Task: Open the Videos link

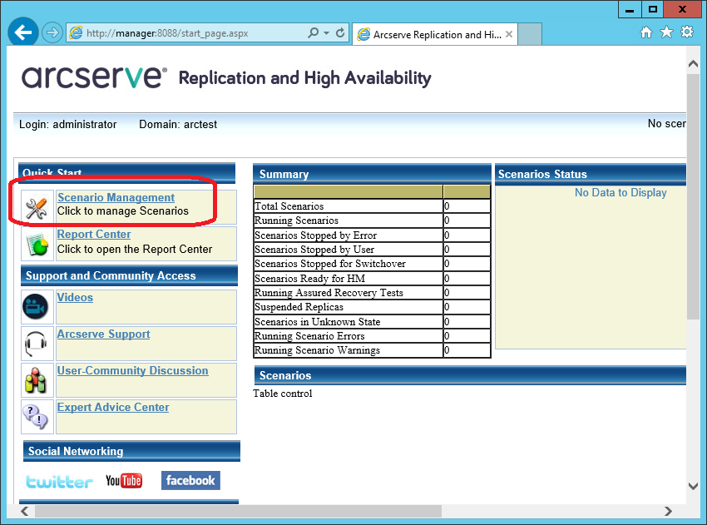Action: (x=75, y=298)
